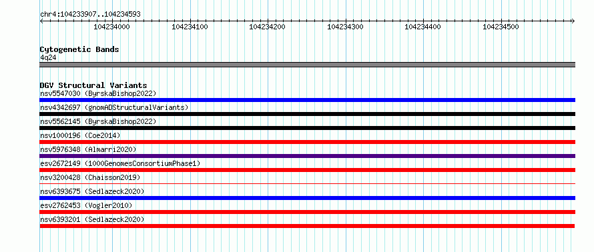Select the thin red line for nsv3200428
Image resolution: width=594 pixels, height=252 pixels.
(x=307, y=183)
